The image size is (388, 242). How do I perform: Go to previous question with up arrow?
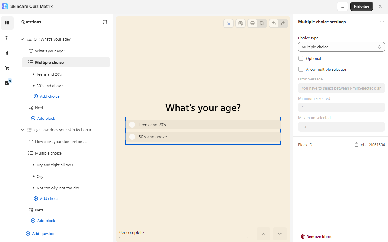tap(264, 234)
